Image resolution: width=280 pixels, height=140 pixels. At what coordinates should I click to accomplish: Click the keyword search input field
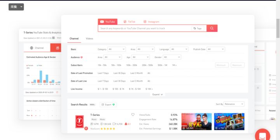(145, 28)
